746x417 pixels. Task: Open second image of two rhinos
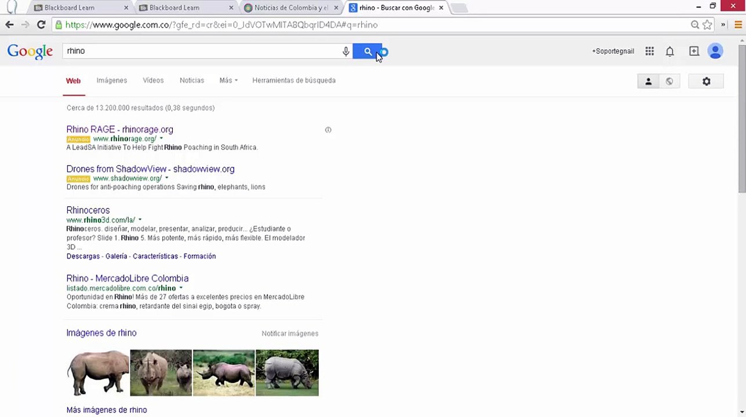[161, 372]
